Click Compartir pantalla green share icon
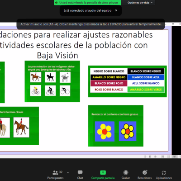This screenshot has height=181, width=181. coord(103,172)
